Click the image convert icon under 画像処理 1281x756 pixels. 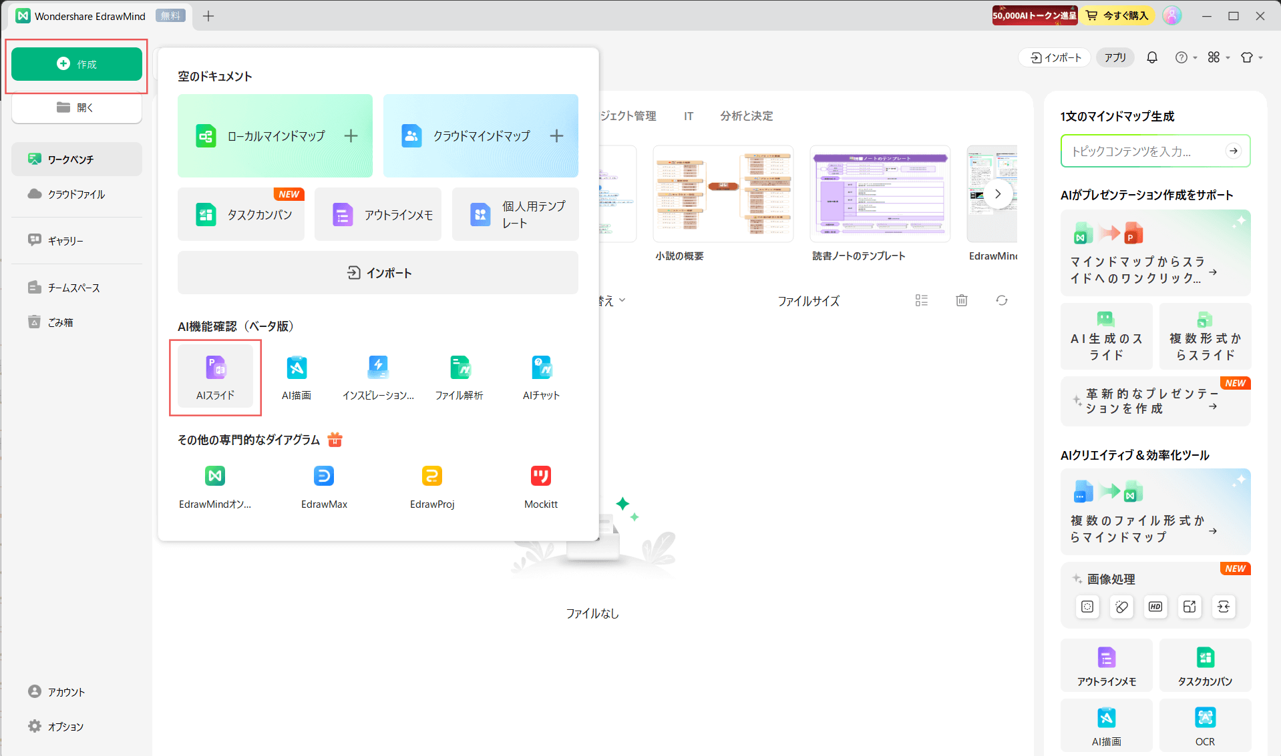tap(1224, 607)
